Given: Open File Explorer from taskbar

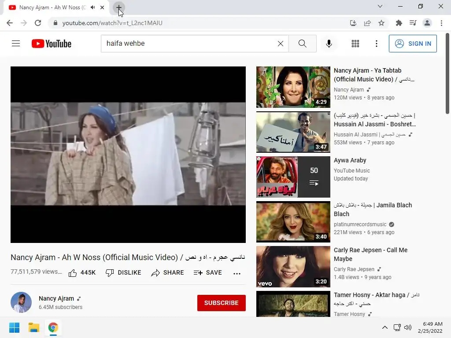Looking at the screenshot, I should tap(33, 327).
